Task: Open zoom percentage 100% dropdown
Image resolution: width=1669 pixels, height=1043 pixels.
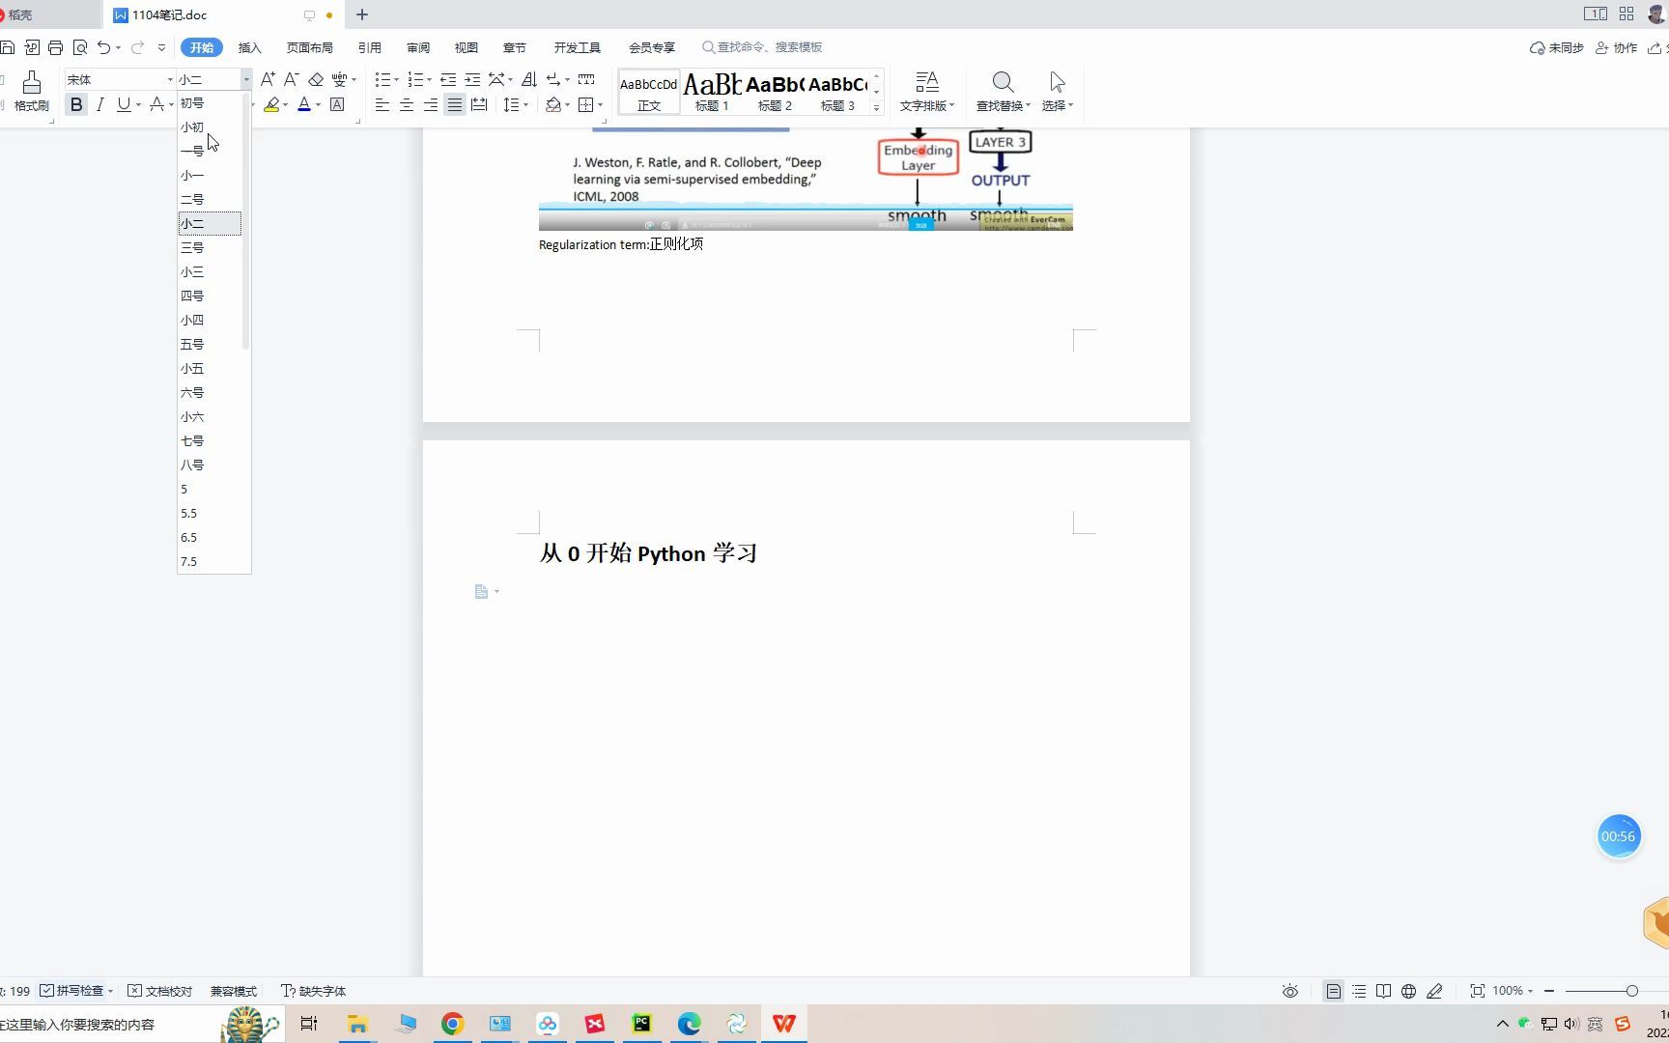Action: [x=1513, y=991]
